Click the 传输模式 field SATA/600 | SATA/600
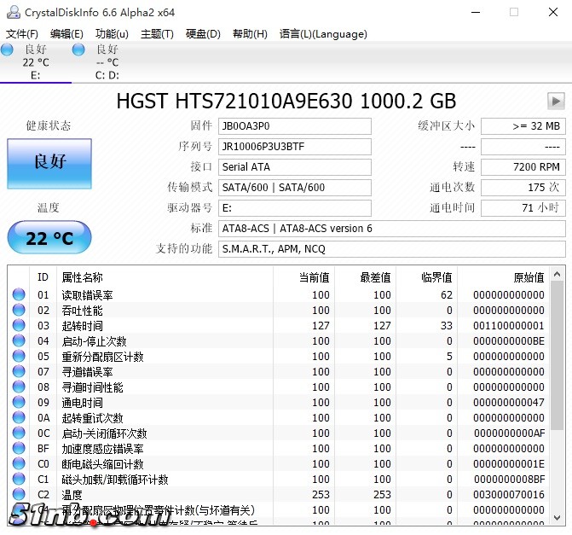Image resolution: width=572 pixels, height=535 pixels. (295, 188)
